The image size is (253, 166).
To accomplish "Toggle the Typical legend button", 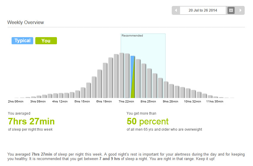I will pyautogui.click(x=22, y=41).
